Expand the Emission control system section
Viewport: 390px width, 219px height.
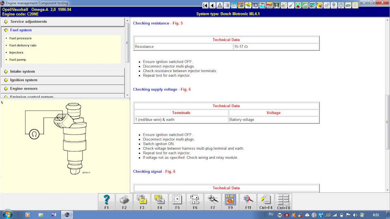coord(63,96)
